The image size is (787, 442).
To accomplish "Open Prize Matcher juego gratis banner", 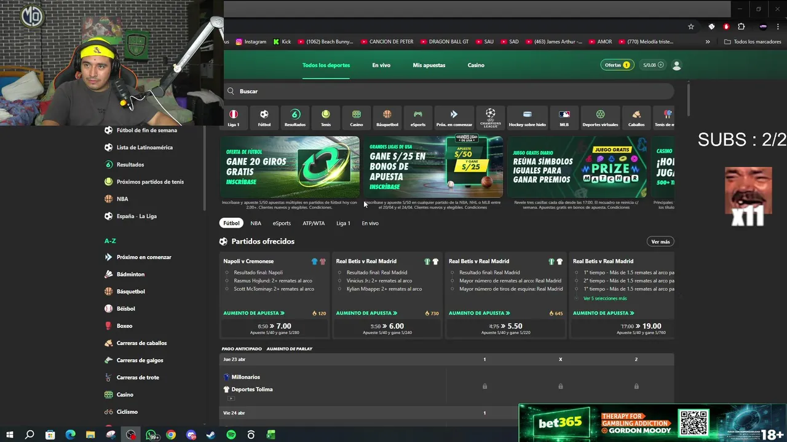I will point(577,166).
